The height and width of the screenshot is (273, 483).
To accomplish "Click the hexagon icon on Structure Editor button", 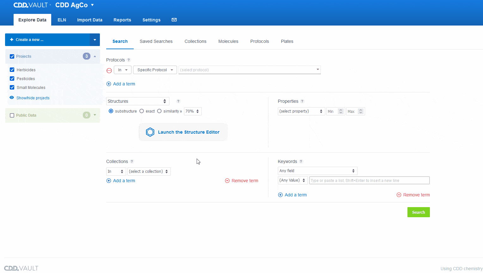I will (x=150, y=132).
